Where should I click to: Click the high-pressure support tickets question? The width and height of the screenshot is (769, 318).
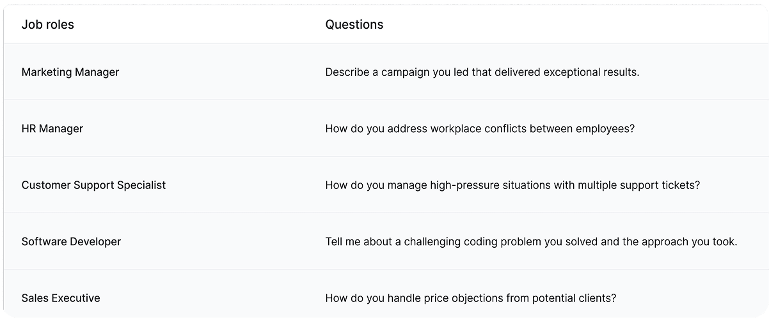(x=512, y=185)
